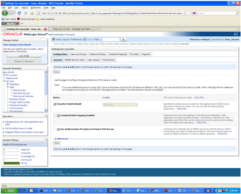Click icon beside Use Authorization Providers

pyautogui.click(x=58, y=129)
